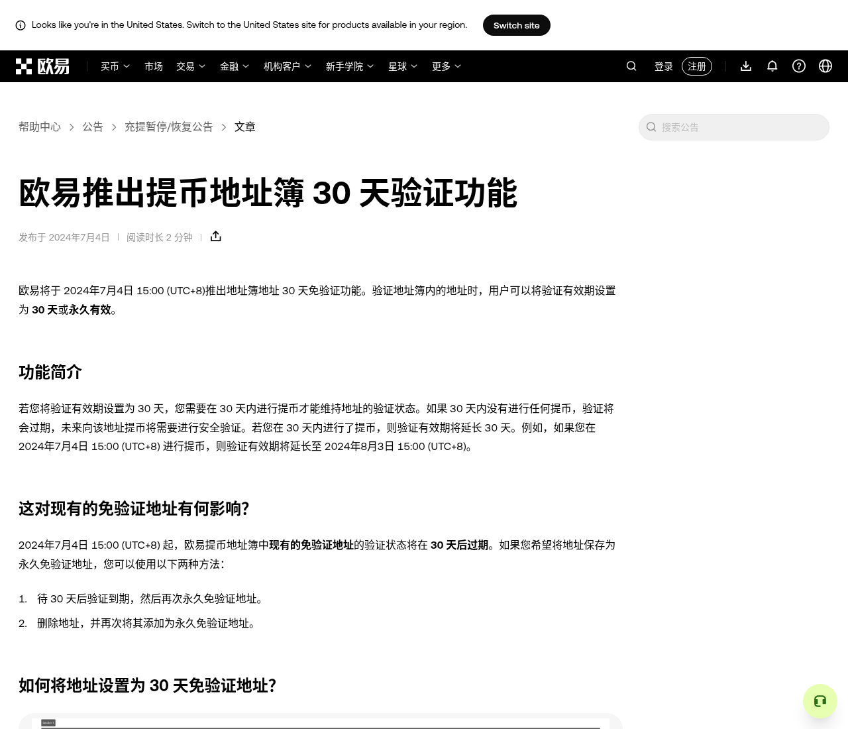Click the 如何将地址设置为 30 天免验证地址? heading
Image resolution: width=848 pixels, height=729 pixels.
pos(147,685)
